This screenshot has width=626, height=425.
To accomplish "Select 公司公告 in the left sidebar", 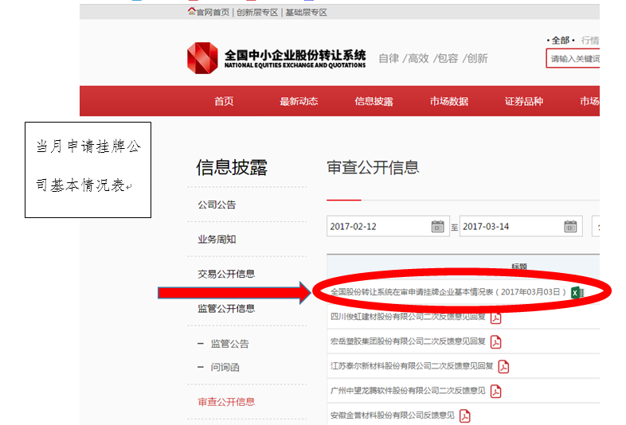I will 217,205.
